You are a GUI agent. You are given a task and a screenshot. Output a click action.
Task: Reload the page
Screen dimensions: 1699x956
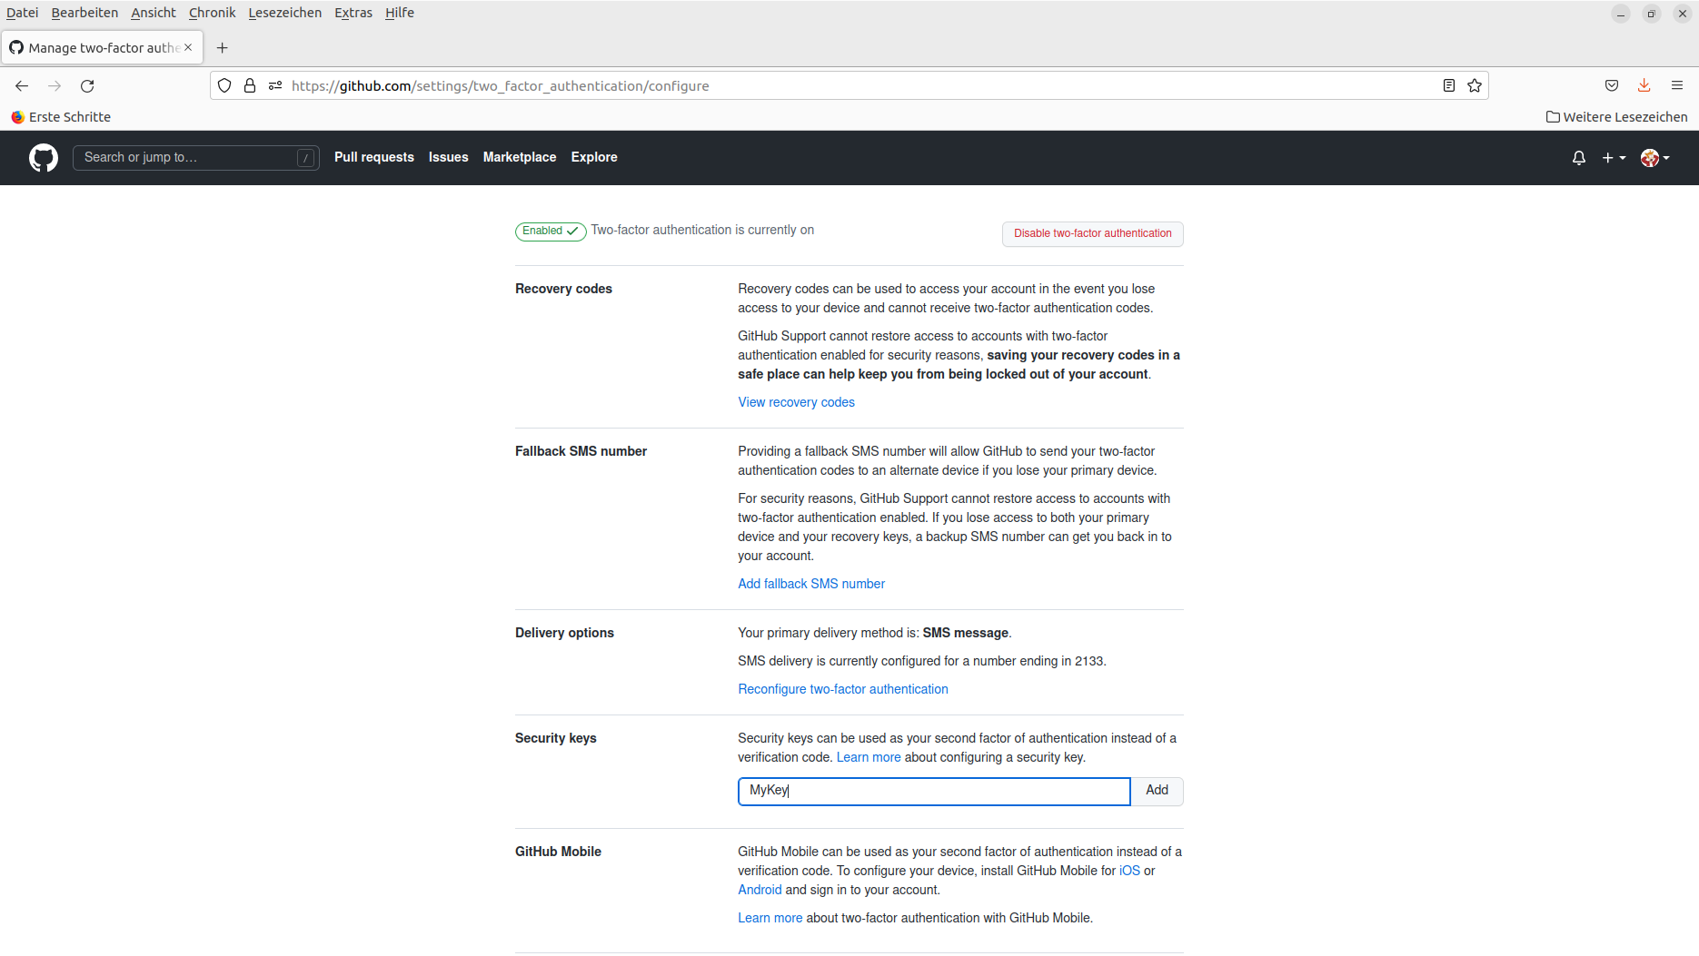(x=87, y=85)
